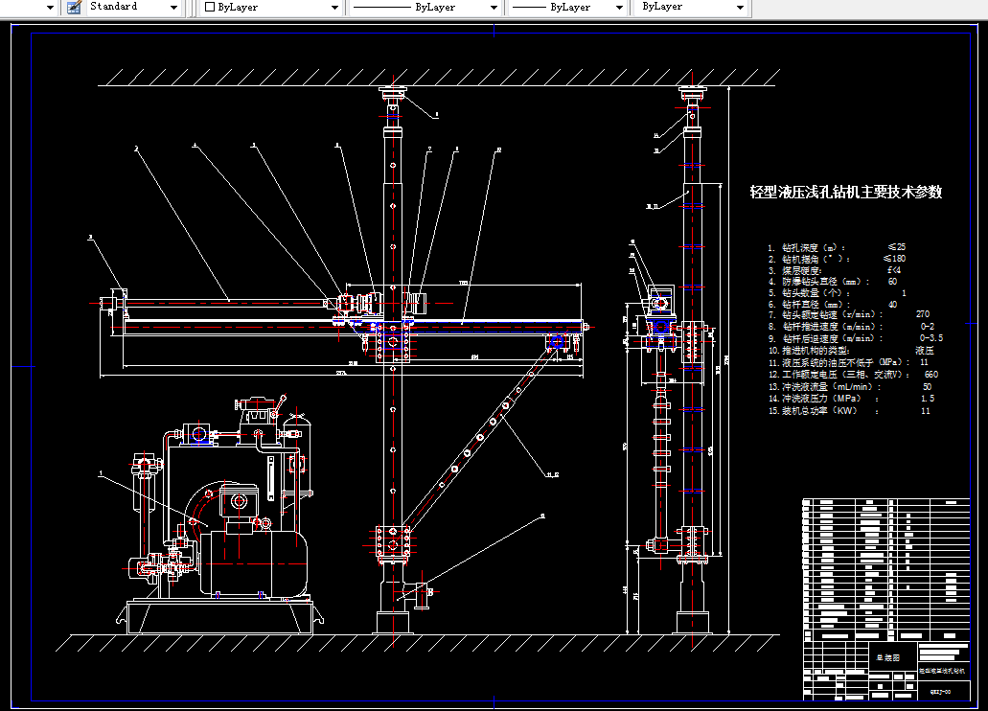Image resolution: width=988 pixels, height=711 pixels.
Task: Click the white color swatch before ByLayer
Action: pyautogui.click(x=210, y=7)
